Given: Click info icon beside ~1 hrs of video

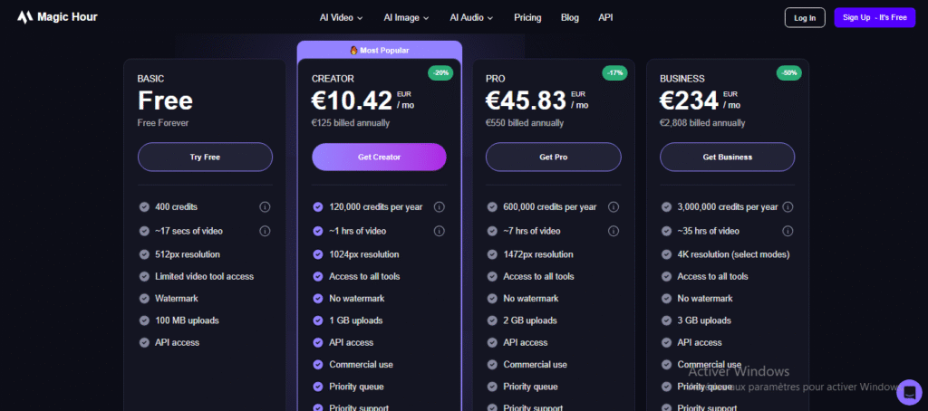Looking at the screenshot, I should pos(439,231).
